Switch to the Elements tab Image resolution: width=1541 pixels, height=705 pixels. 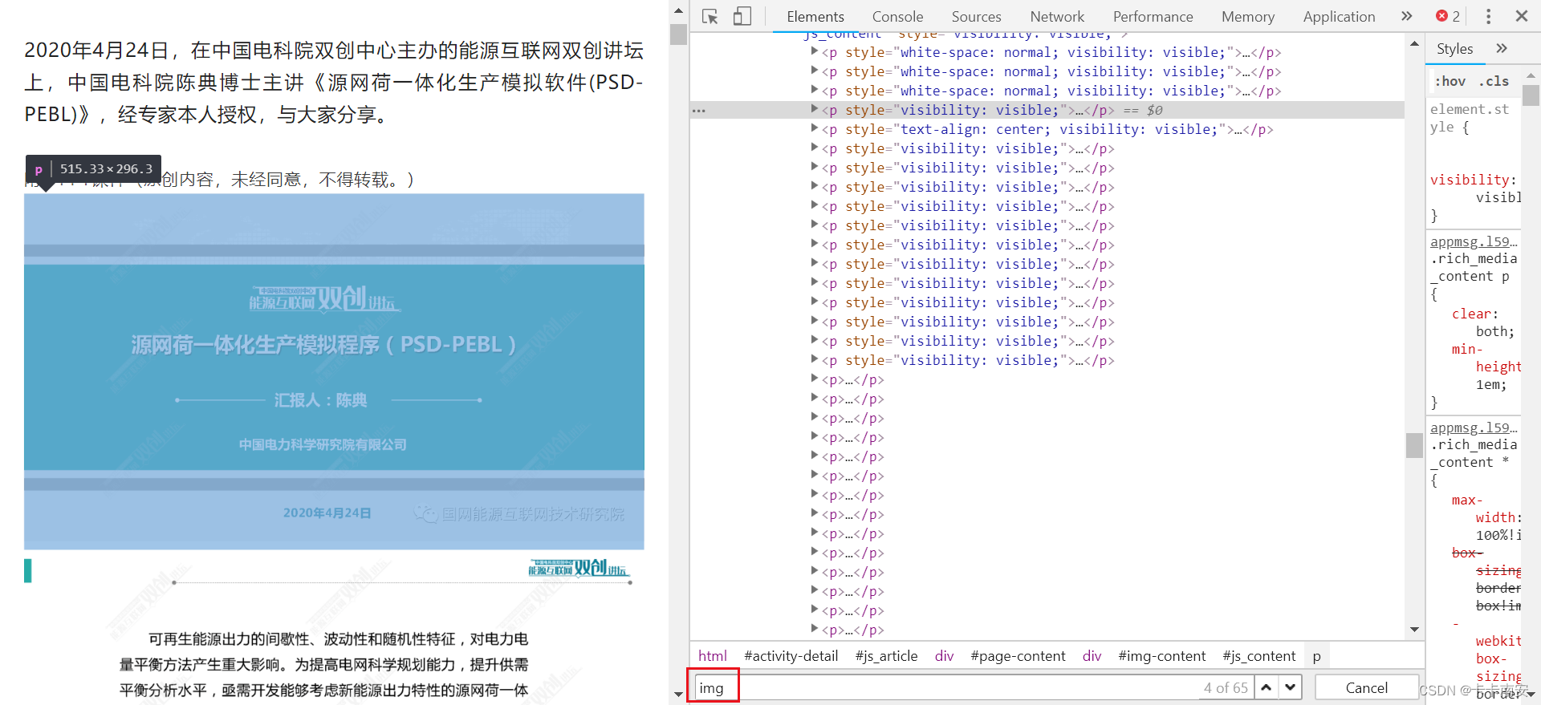point(815,17)
